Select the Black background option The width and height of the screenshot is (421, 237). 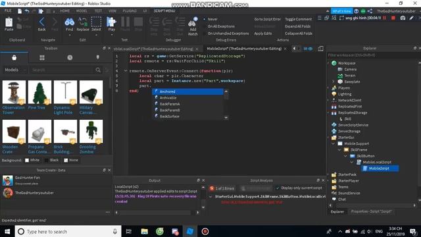click(51, 160)
